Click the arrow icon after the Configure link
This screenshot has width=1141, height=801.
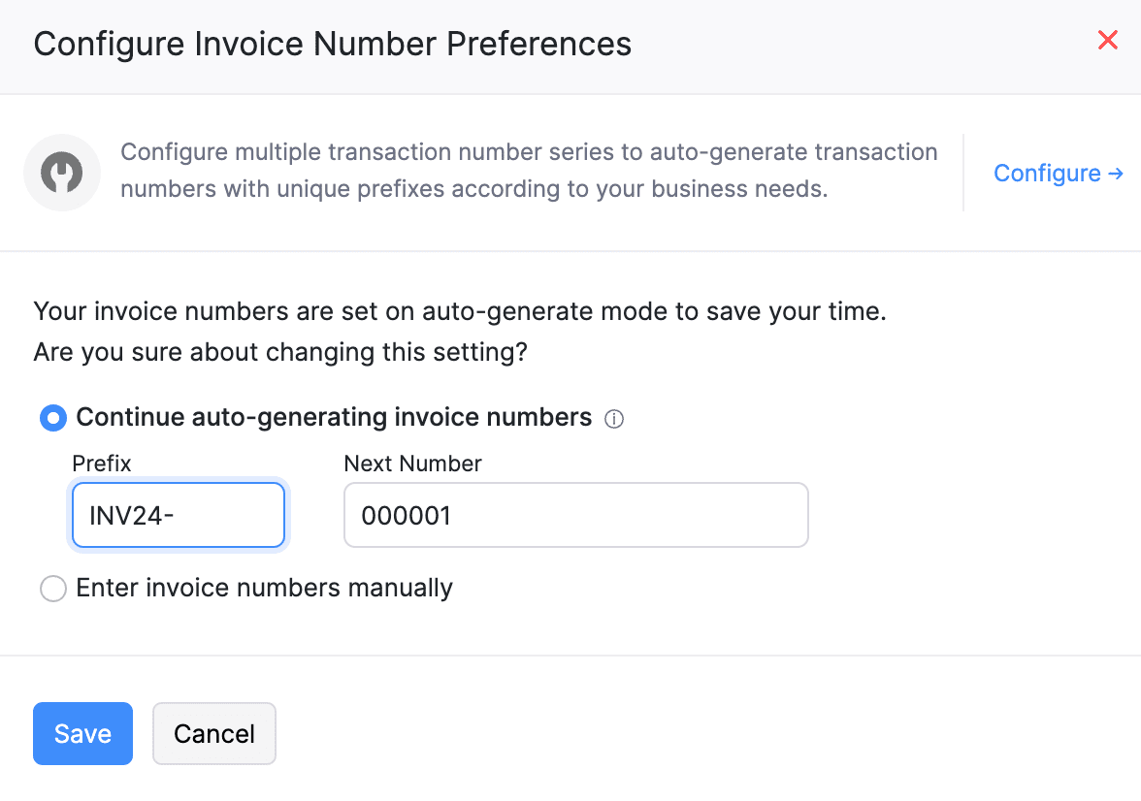1117,173
